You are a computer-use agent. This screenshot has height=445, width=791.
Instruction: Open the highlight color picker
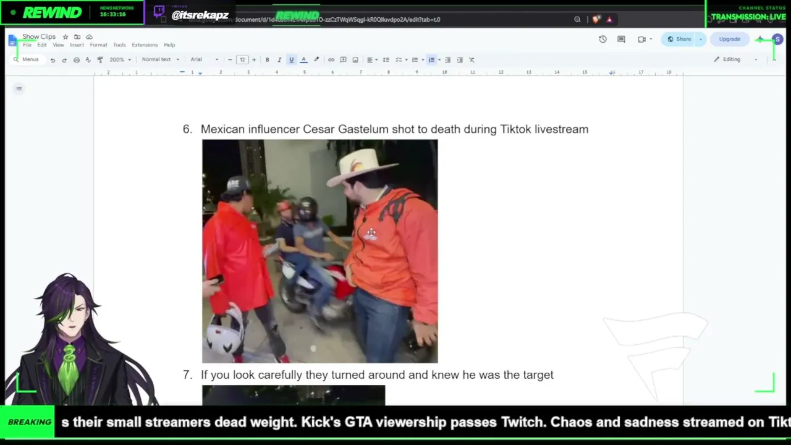coord(316,60)
